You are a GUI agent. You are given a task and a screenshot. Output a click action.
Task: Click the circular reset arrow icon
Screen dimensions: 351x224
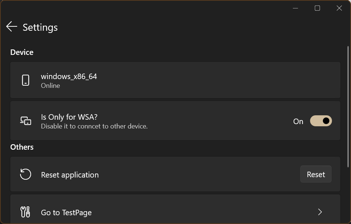tap(26, 174)
